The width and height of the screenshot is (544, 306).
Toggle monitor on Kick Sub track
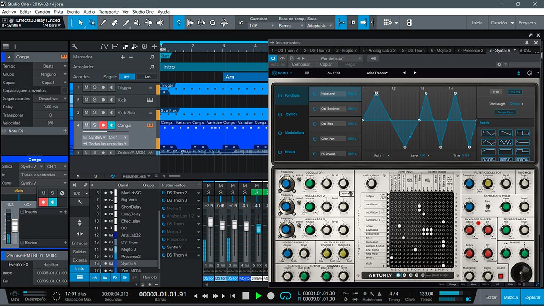[112, 112]
